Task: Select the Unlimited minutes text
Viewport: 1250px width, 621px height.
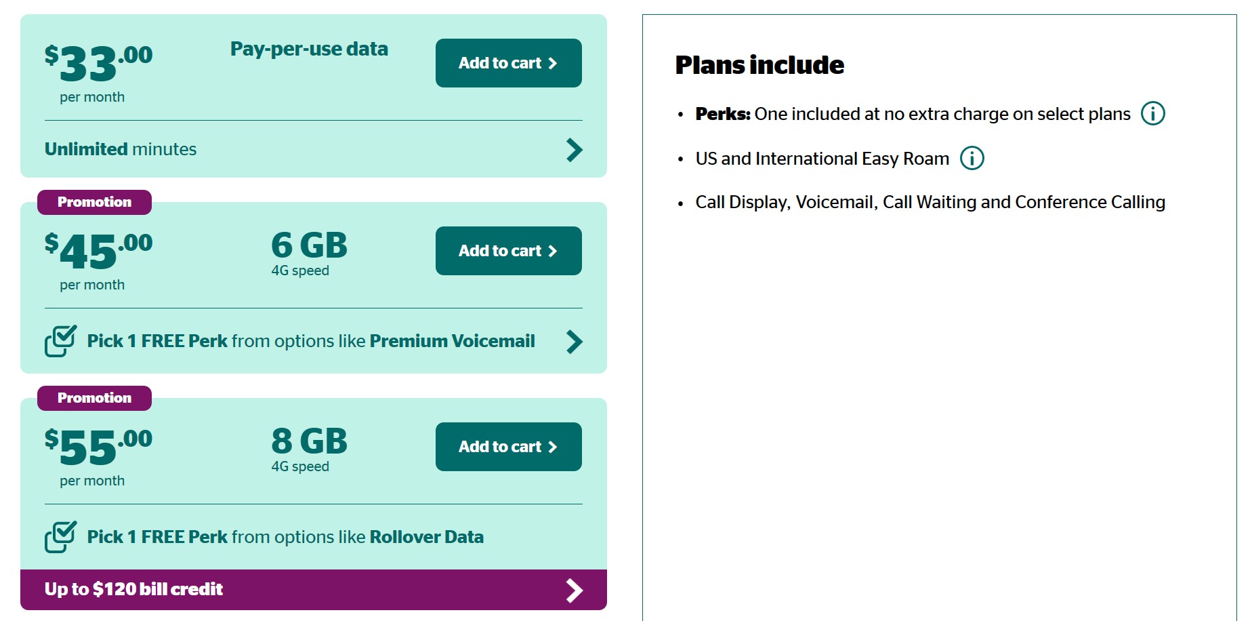Action: (x=121, y=149)
